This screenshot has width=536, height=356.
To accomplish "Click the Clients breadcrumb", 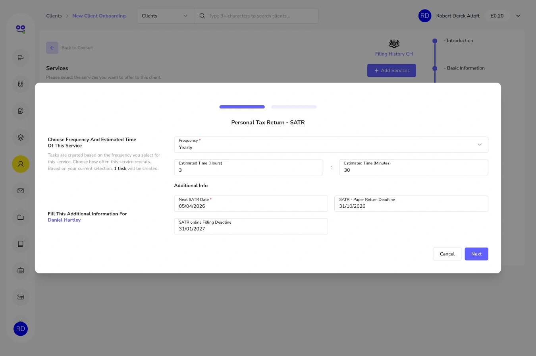I will [54, 16].
